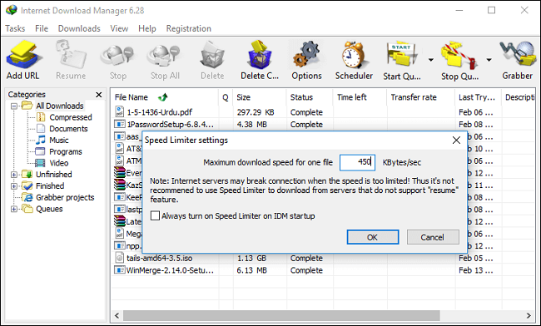
Task: Open the View menu
Action: pos(119,28)
